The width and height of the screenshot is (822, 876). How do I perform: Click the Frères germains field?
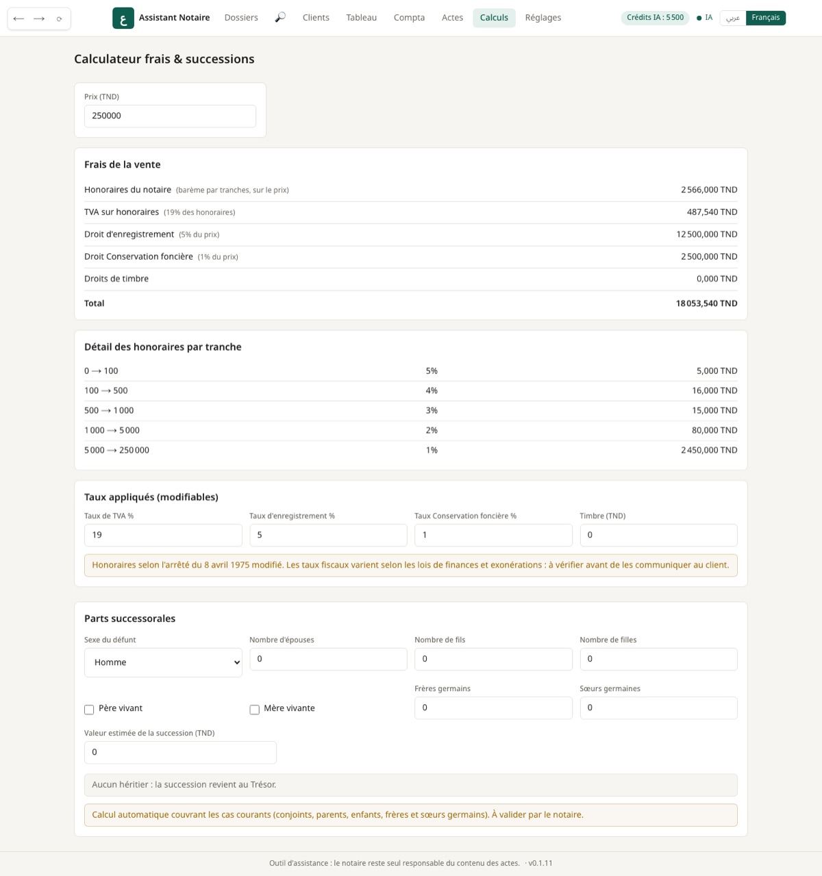[x=493, y=708]
